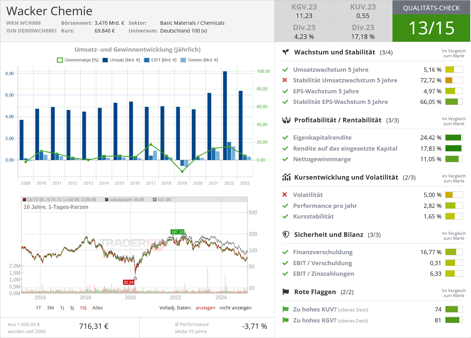Click the red X next to Stabilität Umsatzwachstum
The image size is (471, 338).
pos(285,80)
